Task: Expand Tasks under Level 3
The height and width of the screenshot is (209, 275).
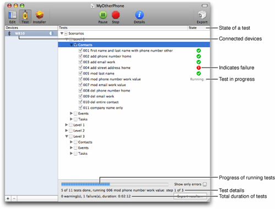Action: click(71, 153)
